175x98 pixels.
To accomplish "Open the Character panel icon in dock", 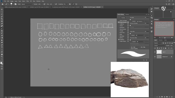I will pos(151,21).
